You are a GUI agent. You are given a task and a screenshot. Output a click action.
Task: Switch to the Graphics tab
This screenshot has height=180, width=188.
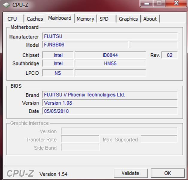[128, 19]
